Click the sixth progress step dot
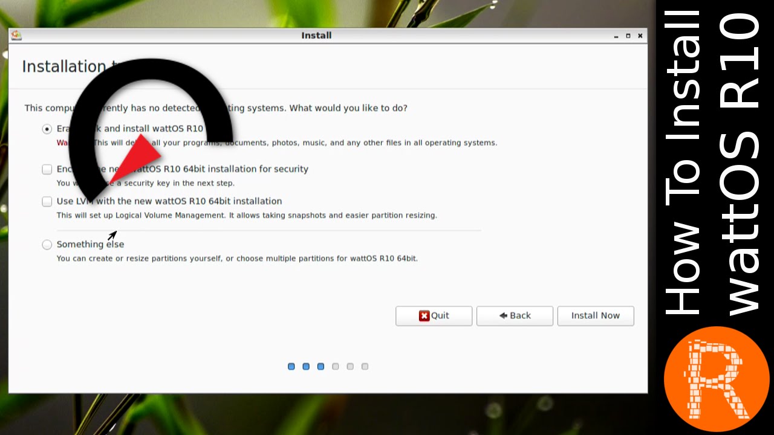The width and height of the screenshot is (774, 435). point(365,367)
